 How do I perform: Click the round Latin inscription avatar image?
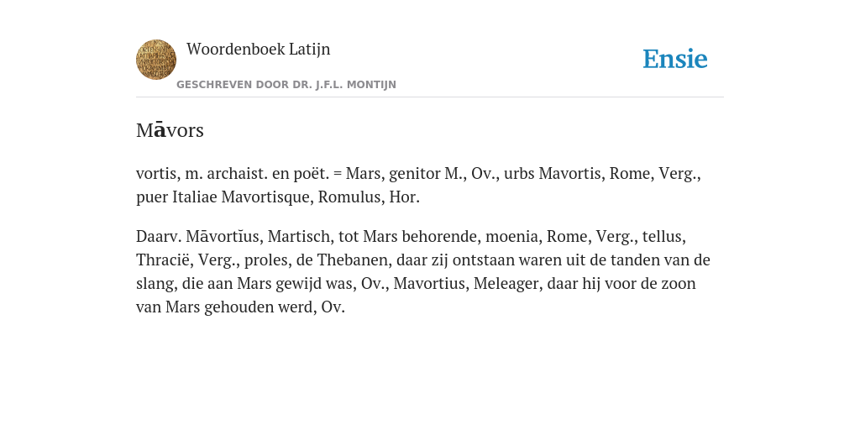tap(155, 60)
